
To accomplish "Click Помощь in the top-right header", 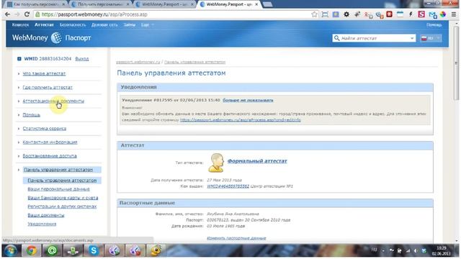I will point(434,25).
